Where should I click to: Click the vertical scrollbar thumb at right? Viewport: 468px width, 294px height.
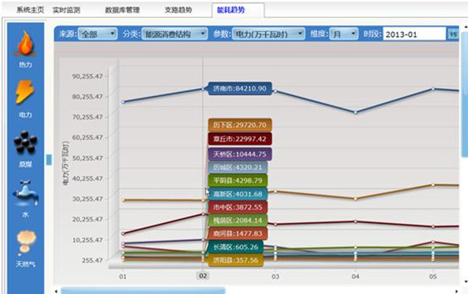(x=465, y=94)
